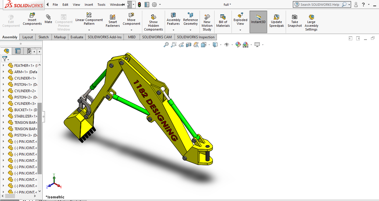Open Display Style dropdown arrow
The height and width of the screenshot is (201, 379).
tap(221, 45)
